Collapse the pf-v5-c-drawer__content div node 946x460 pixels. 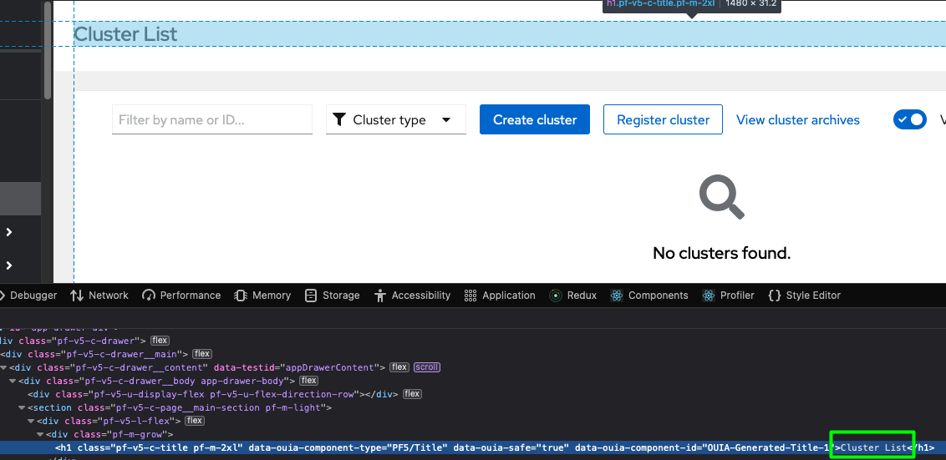pyautogui.click(x=3, y=368)
